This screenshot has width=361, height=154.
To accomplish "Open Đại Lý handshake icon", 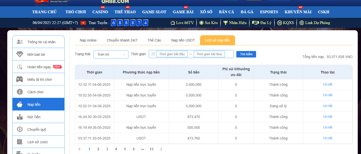I will click(255, 23).
